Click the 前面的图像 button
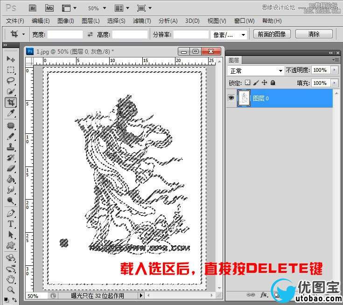 (x=272, y=34)
